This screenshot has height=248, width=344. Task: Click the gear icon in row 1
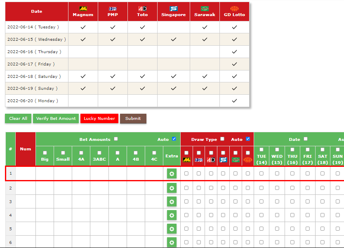[x=172, y=174]
